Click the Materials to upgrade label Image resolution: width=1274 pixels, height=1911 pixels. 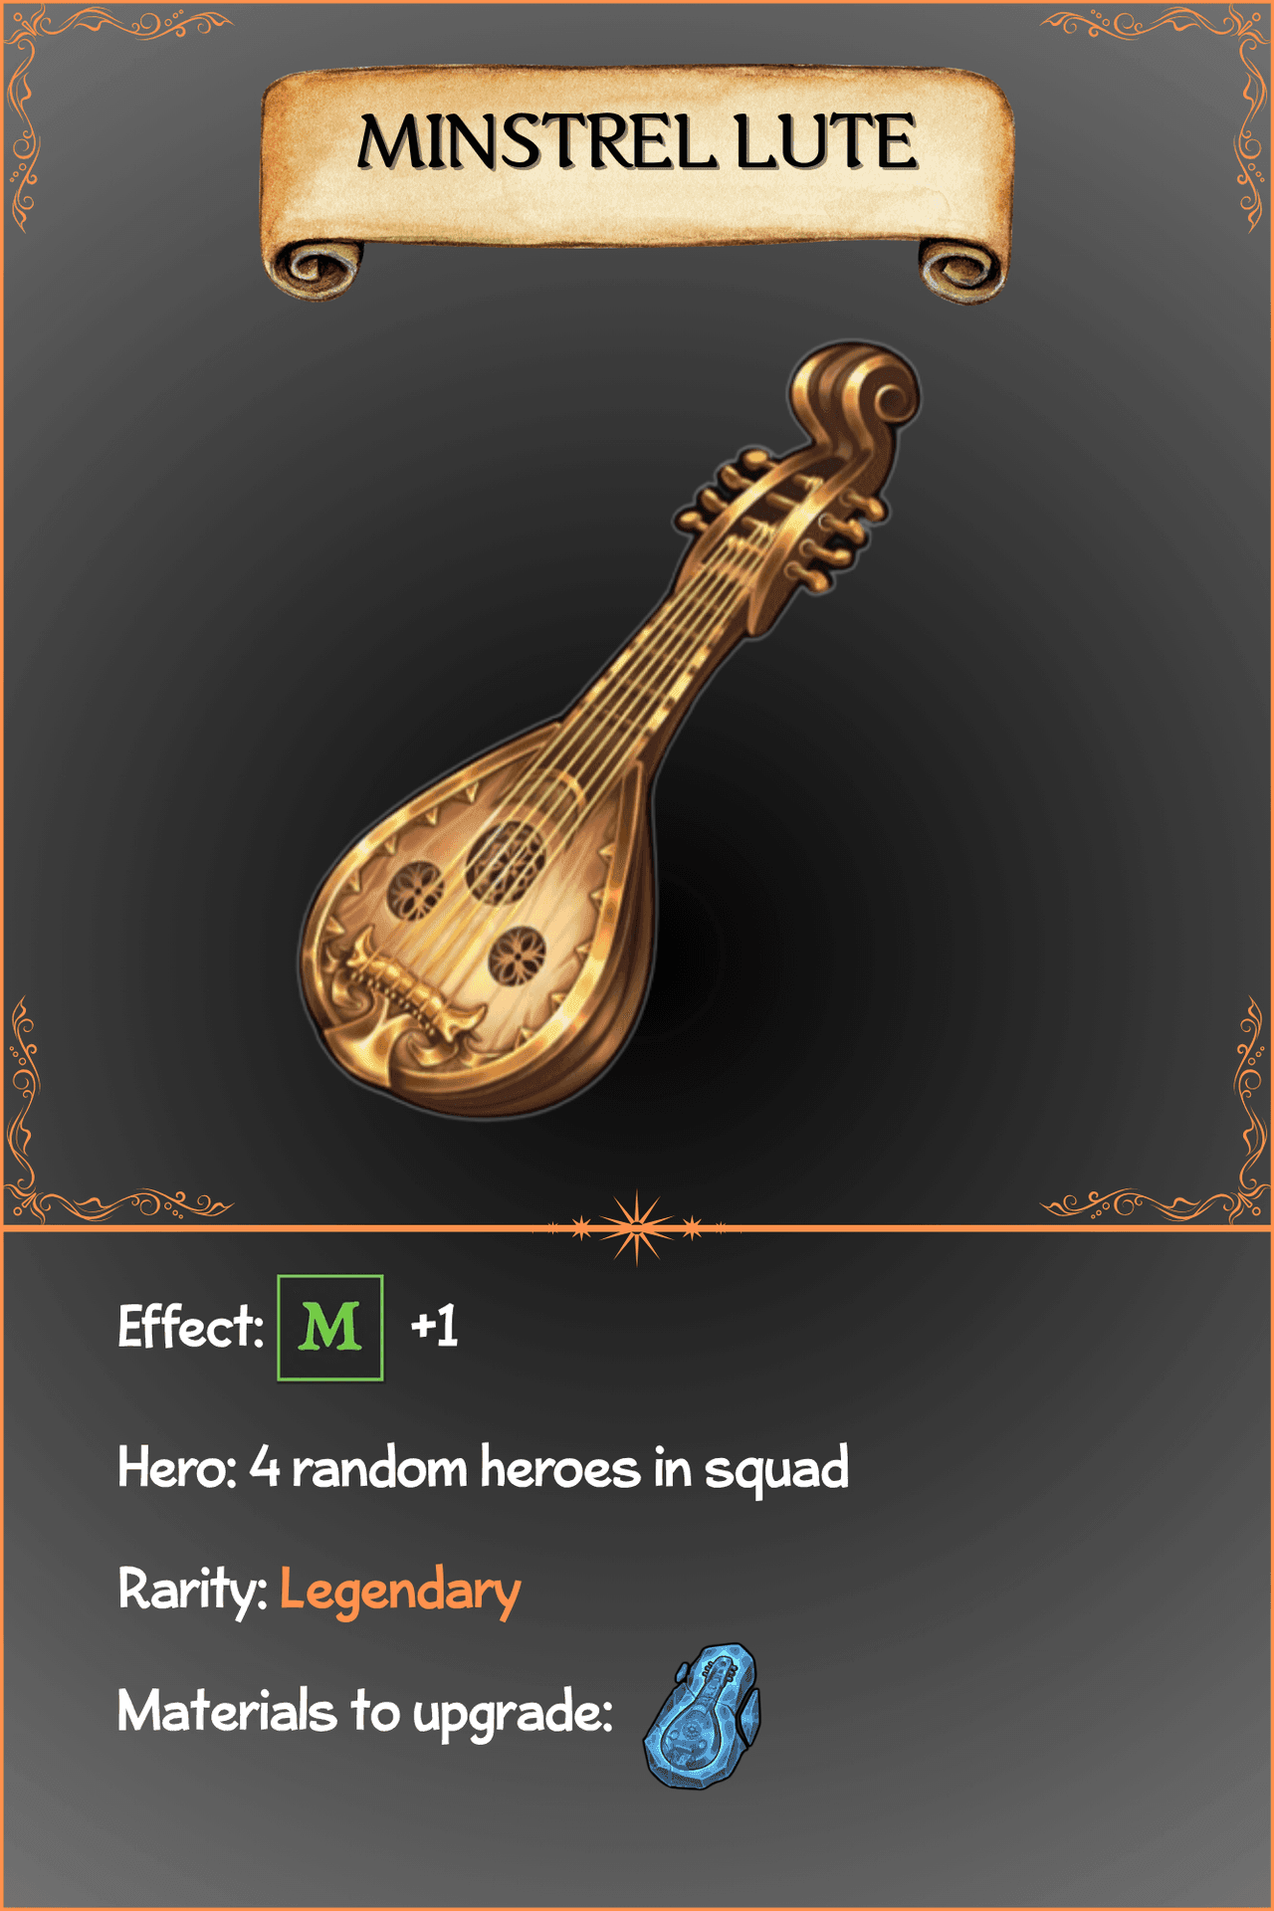(364, 1712)
